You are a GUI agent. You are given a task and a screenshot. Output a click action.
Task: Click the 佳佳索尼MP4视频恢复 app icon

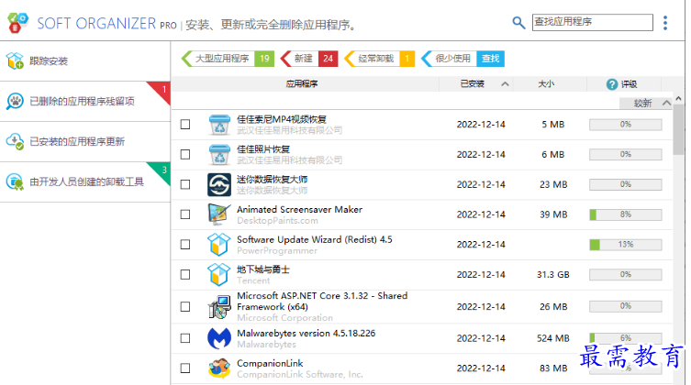[219, 125]
